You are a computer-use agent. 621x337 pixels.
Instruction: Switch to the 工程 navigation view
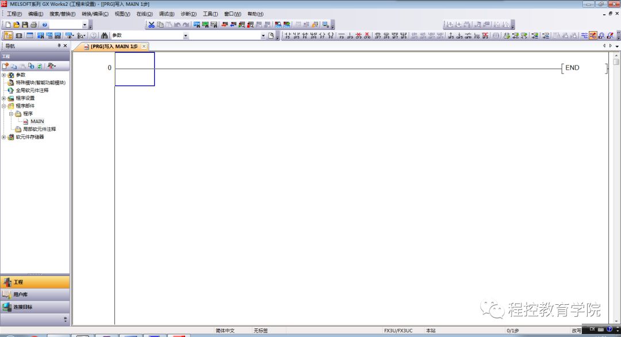(x=35, y=282)
